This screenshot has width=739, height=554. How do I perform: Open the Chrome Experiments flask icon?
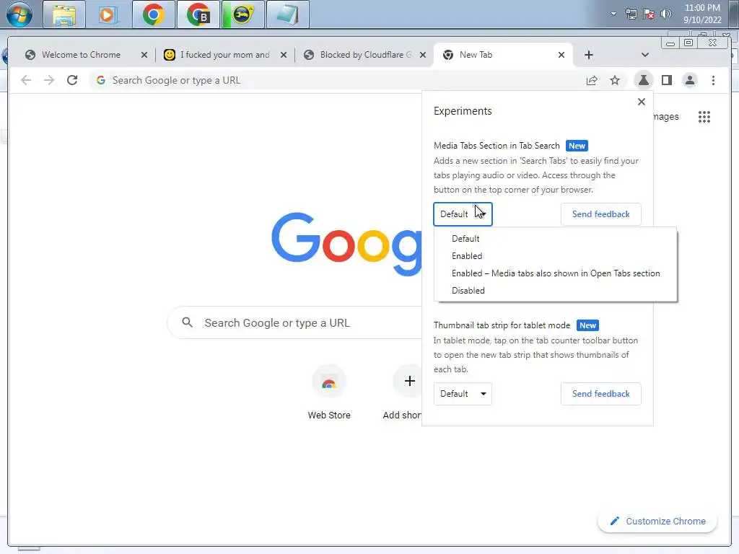643,80
